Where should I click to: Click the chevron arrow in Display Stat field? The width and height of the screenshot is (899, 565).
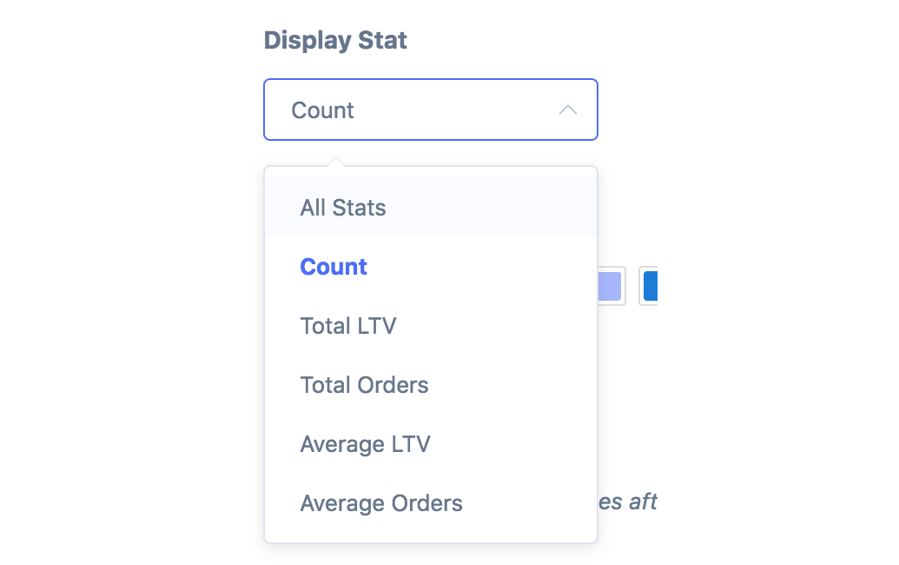click(x=568, y=110)
